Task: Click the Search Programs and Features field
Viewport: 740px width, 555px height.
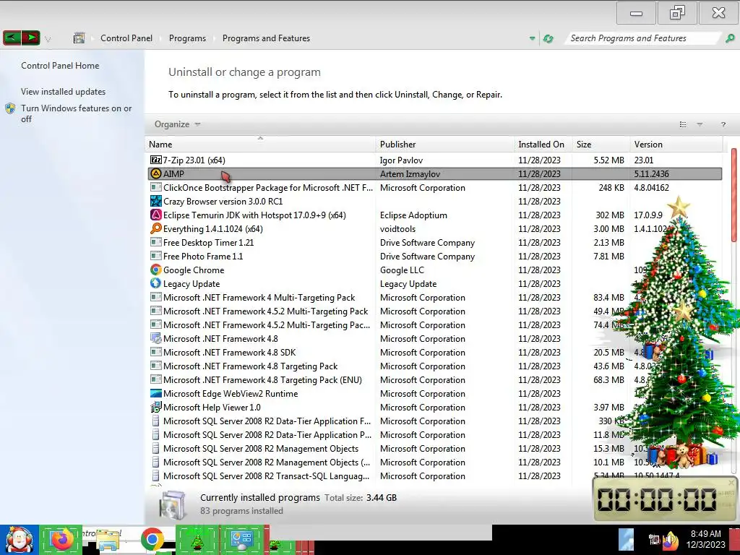Action: [642, 38]
